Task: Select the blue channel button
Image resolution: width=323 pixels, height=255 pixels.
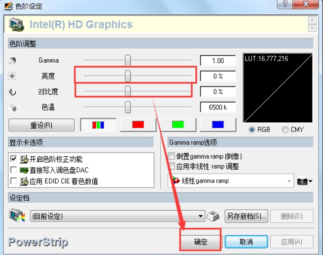Action: pos(218,125)
